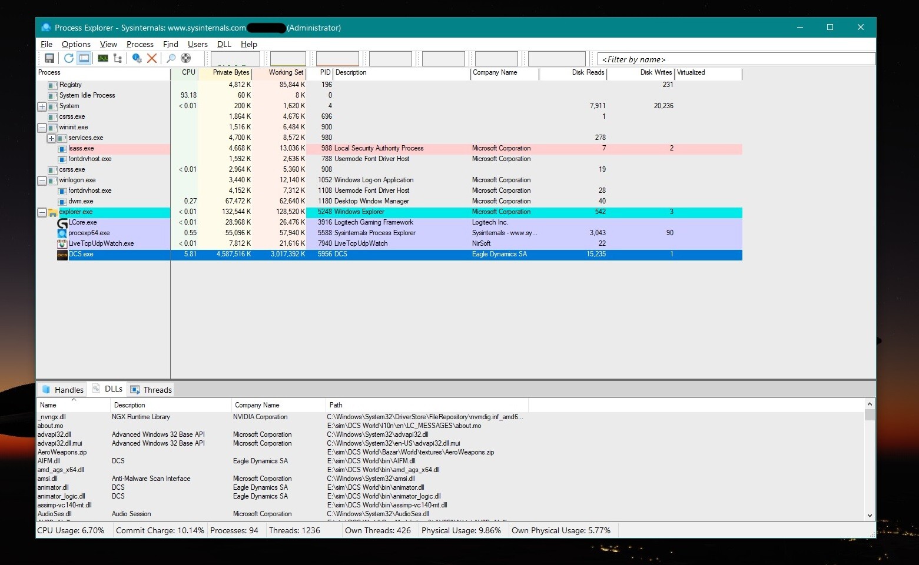Click the DLL list scroll down arrow

click(x=870, y=516)
